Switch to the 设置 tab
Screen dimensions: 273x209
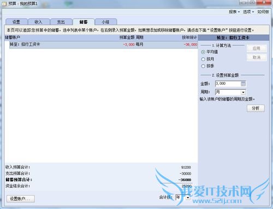click(16, 22)
